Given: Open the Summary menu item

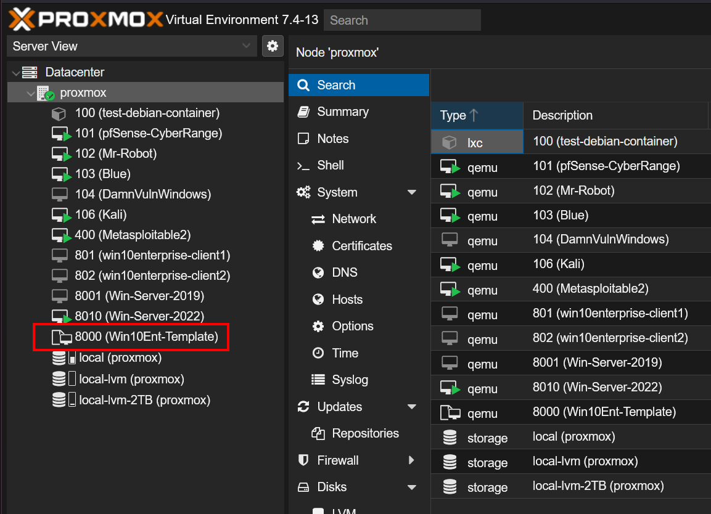Looking at the screenshot, I should point(342,112).
